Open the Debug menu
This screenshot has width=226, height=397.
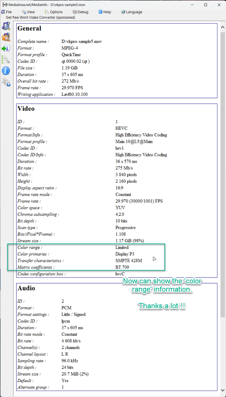[80, 12]
